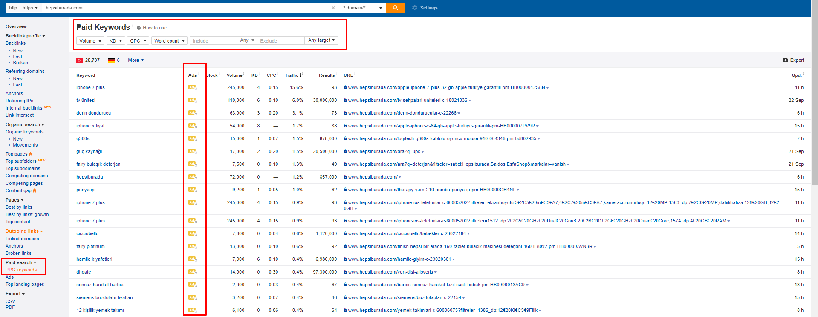
Task: Open the Any match dropdown in Include field
Action: click(247, 40)
